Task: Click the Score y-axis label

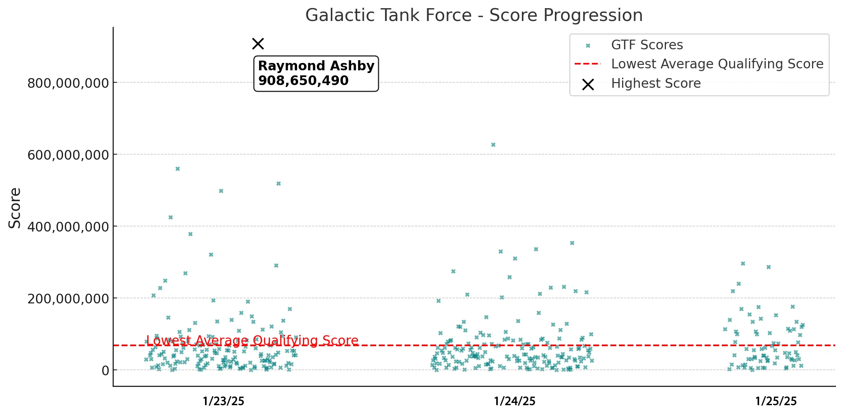Action: 15,208
